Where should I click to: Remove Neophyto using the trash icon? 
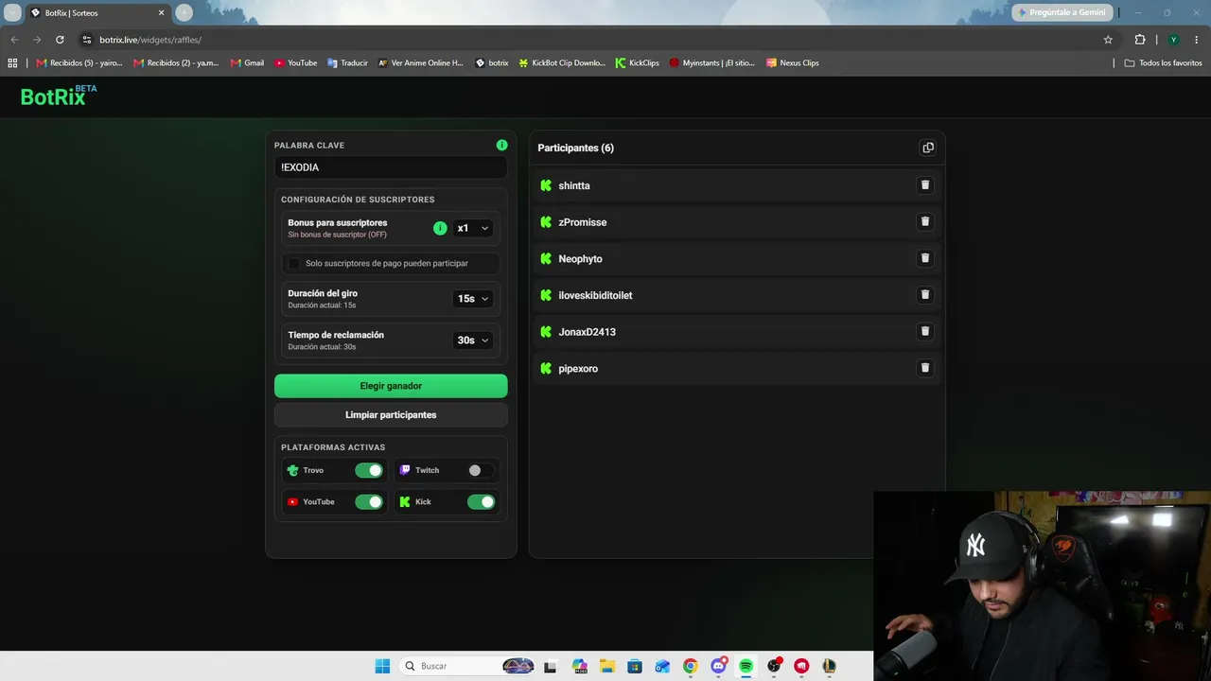925,258
